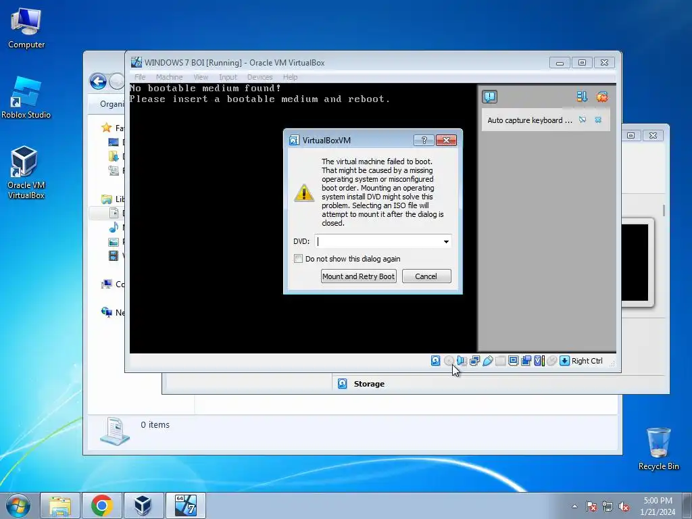The image size is (692, 519).
Task: Click the VirtualBox VM 64-bit Windows 7 taskbar icon
Action: tap(185, 505)
